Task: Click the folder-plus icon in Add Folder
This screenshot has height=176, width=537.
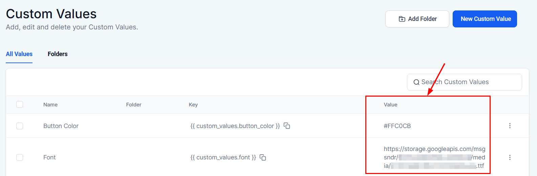Action: click(x=402, y=19)
